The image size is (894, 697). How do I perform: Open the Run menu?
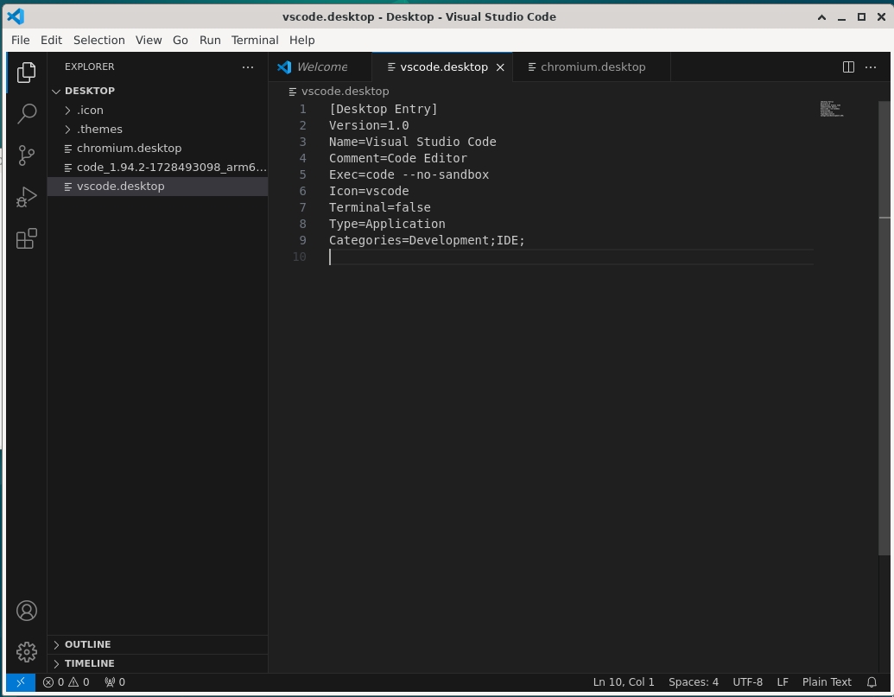[210, 40]
